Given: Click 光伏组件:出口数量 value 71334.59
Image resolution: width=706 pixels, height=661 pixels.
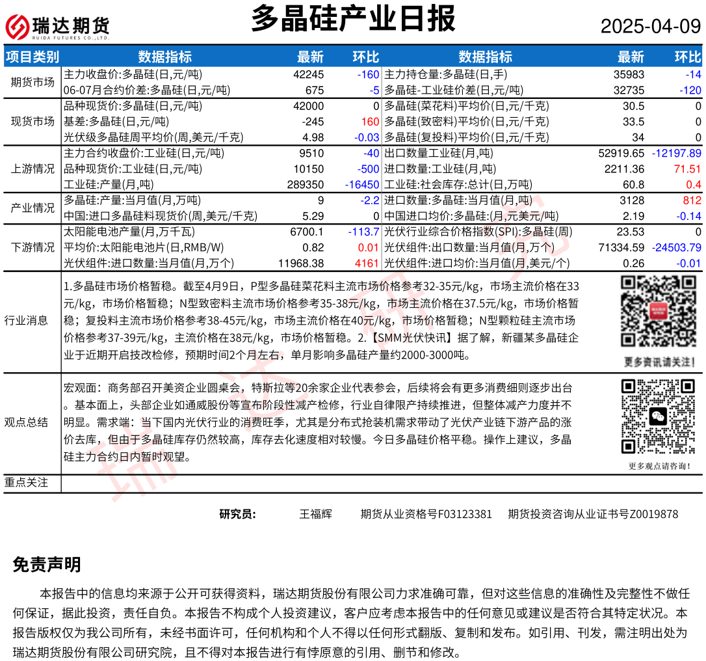Looking at the screenshot, I should (621, 248).
